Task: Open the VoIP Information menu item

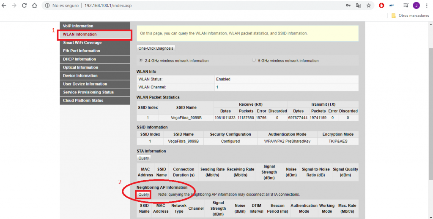Action: pyautogui.click(x=95, y=26)
